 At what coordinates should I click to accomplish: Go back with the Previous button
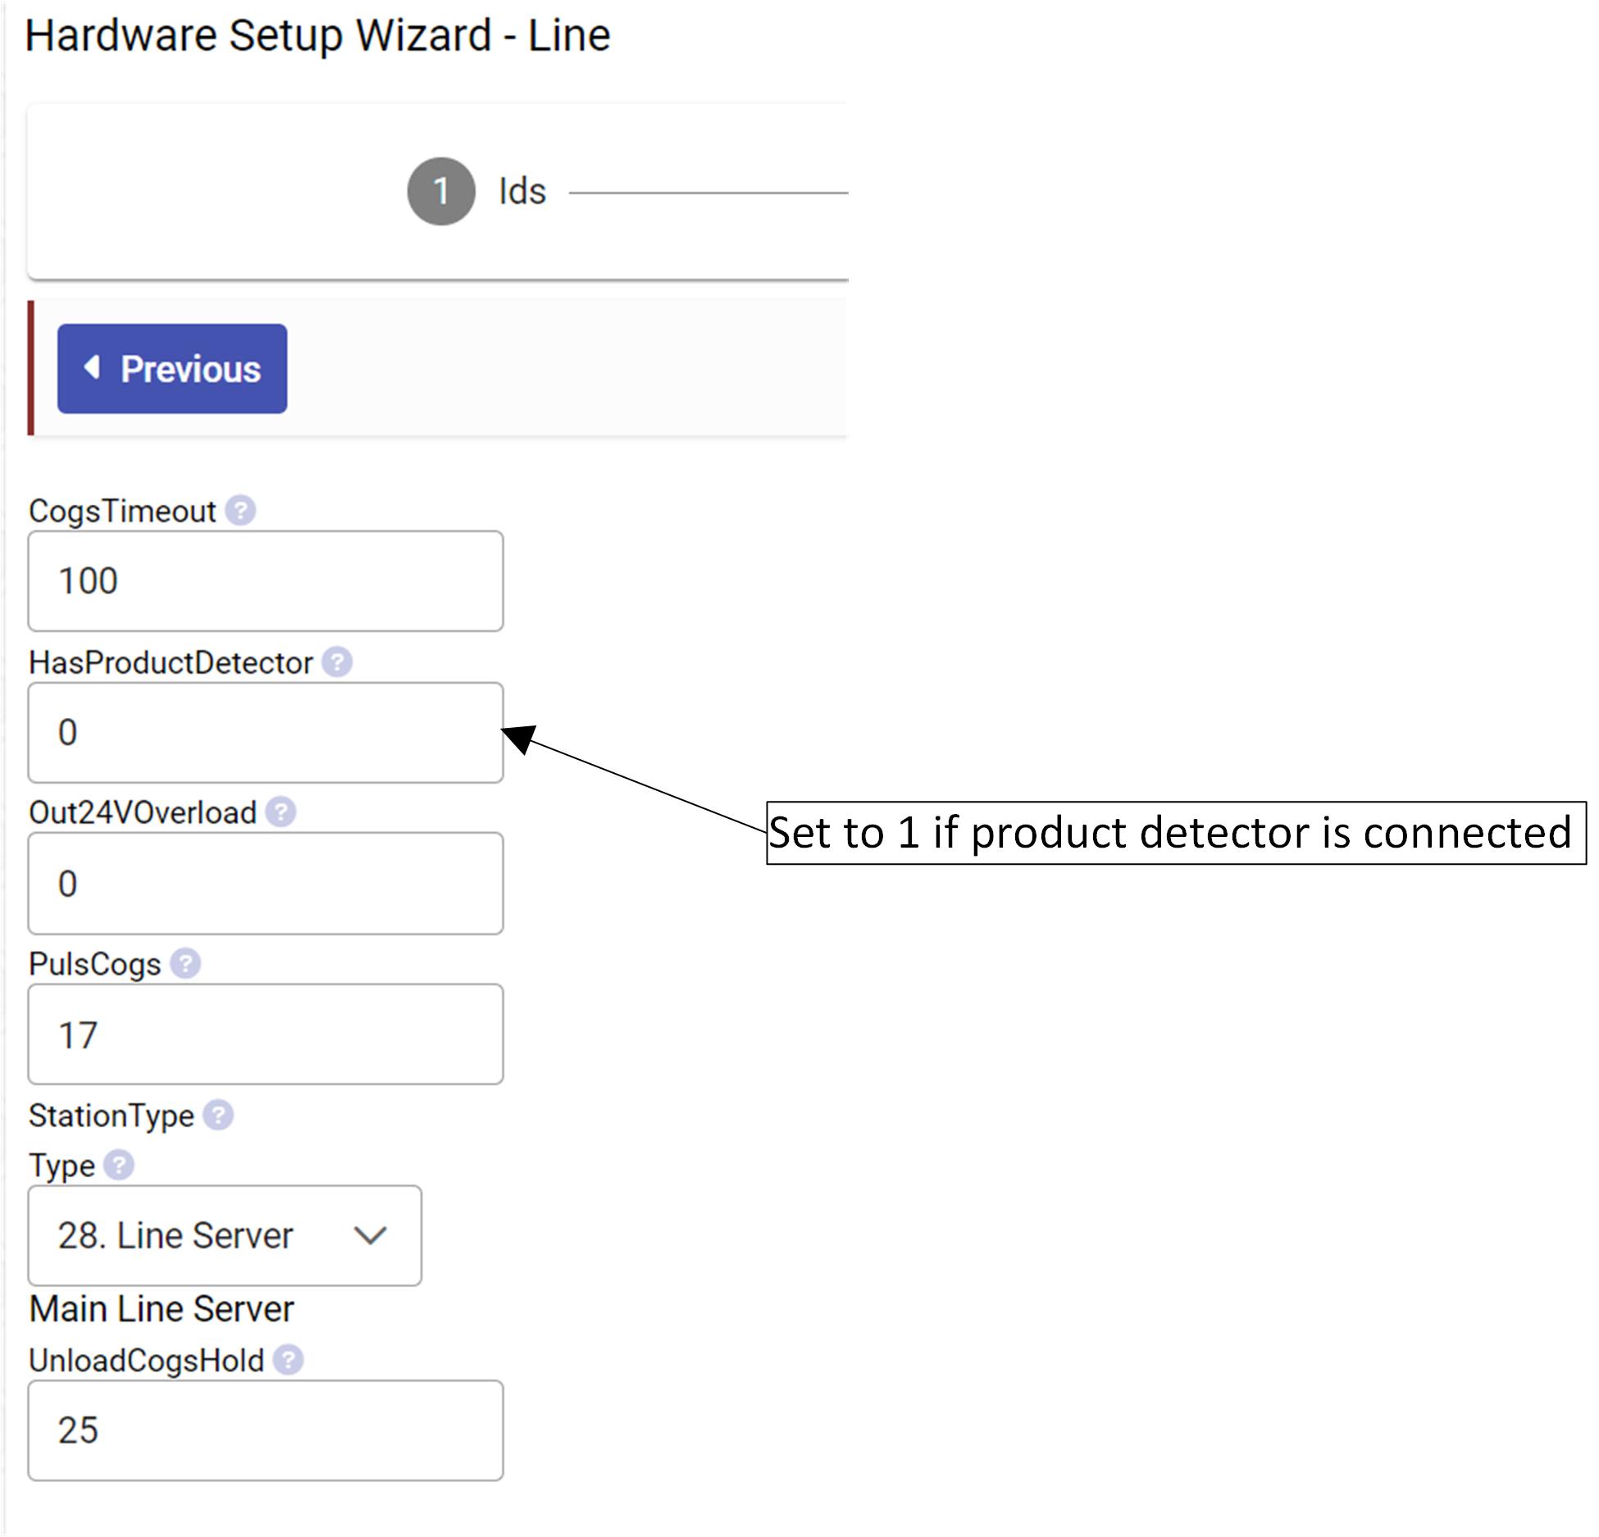[172, 369]
